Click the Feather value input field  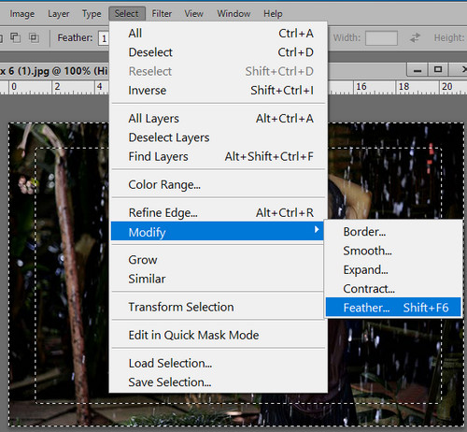click(104, 38)
